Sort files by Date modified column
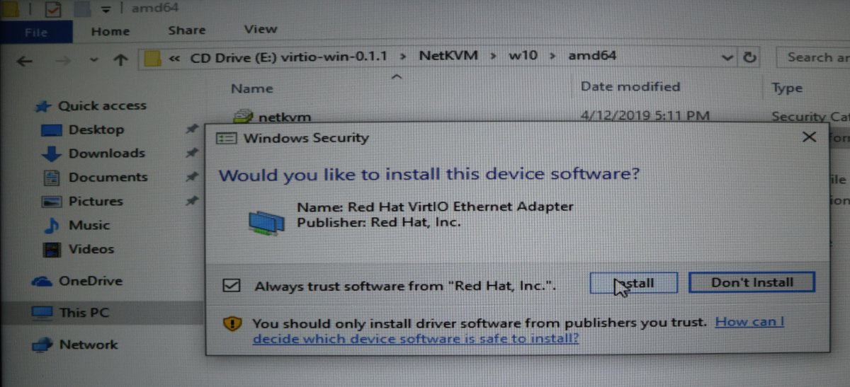This screenshot has height=387, width=850. (630, 87)
